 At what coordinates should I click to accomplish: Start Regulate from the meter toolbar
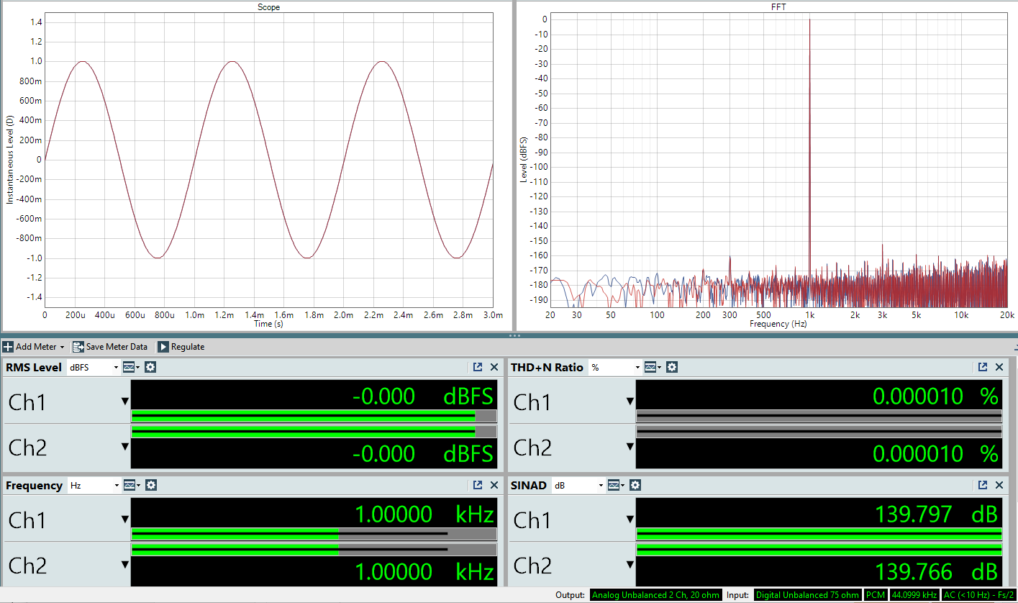pyautogui.click(x=181, y=347)
